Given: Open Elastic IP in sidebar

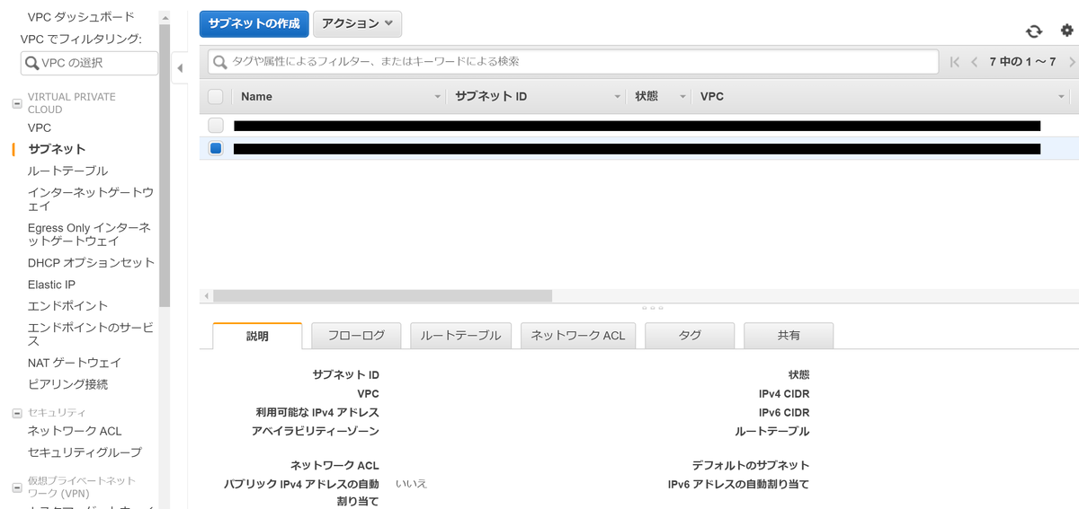Looking at the screenshot, I should pos(51,285).
